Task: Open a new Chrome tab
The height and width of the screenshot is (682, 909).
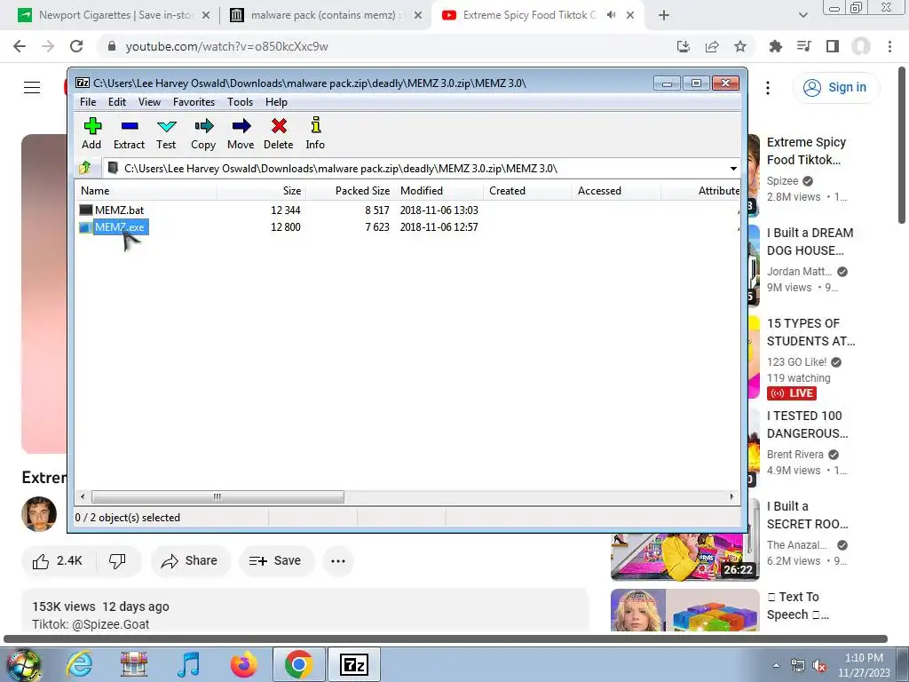Action: [664, 16]
